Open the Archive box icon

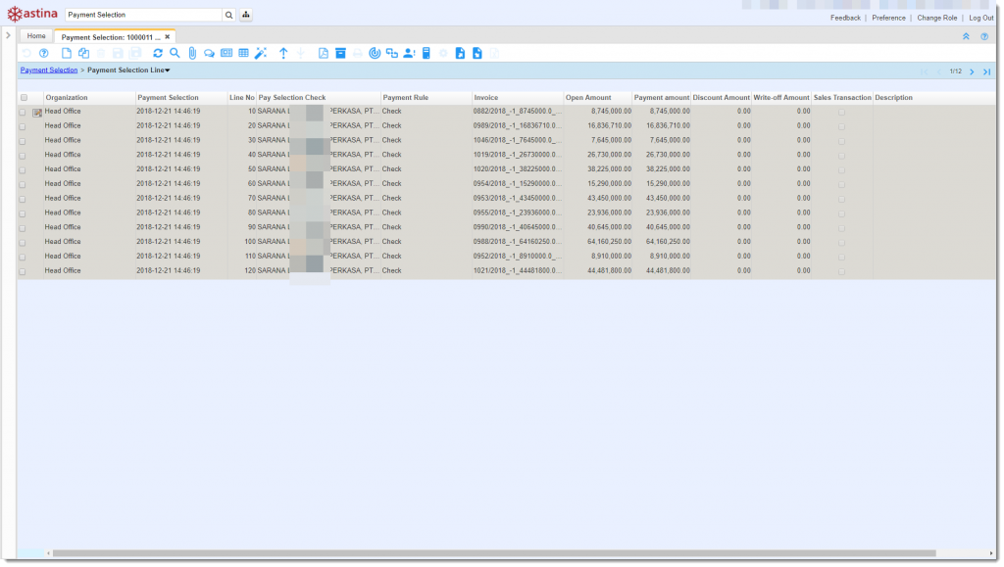pos(340,53)
